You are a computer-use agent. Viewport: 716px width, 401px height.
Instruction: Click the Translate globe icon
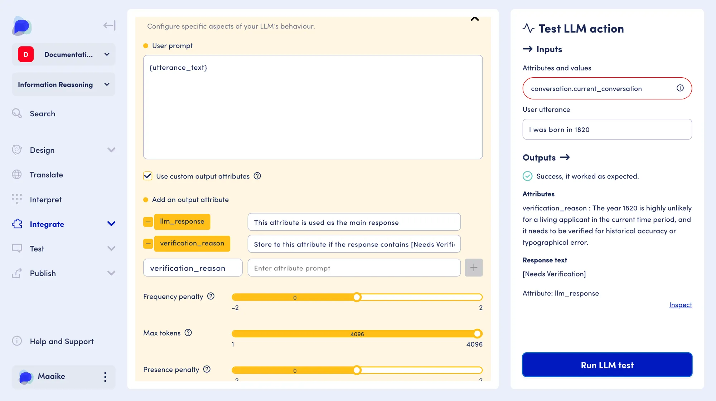(17, 175)
